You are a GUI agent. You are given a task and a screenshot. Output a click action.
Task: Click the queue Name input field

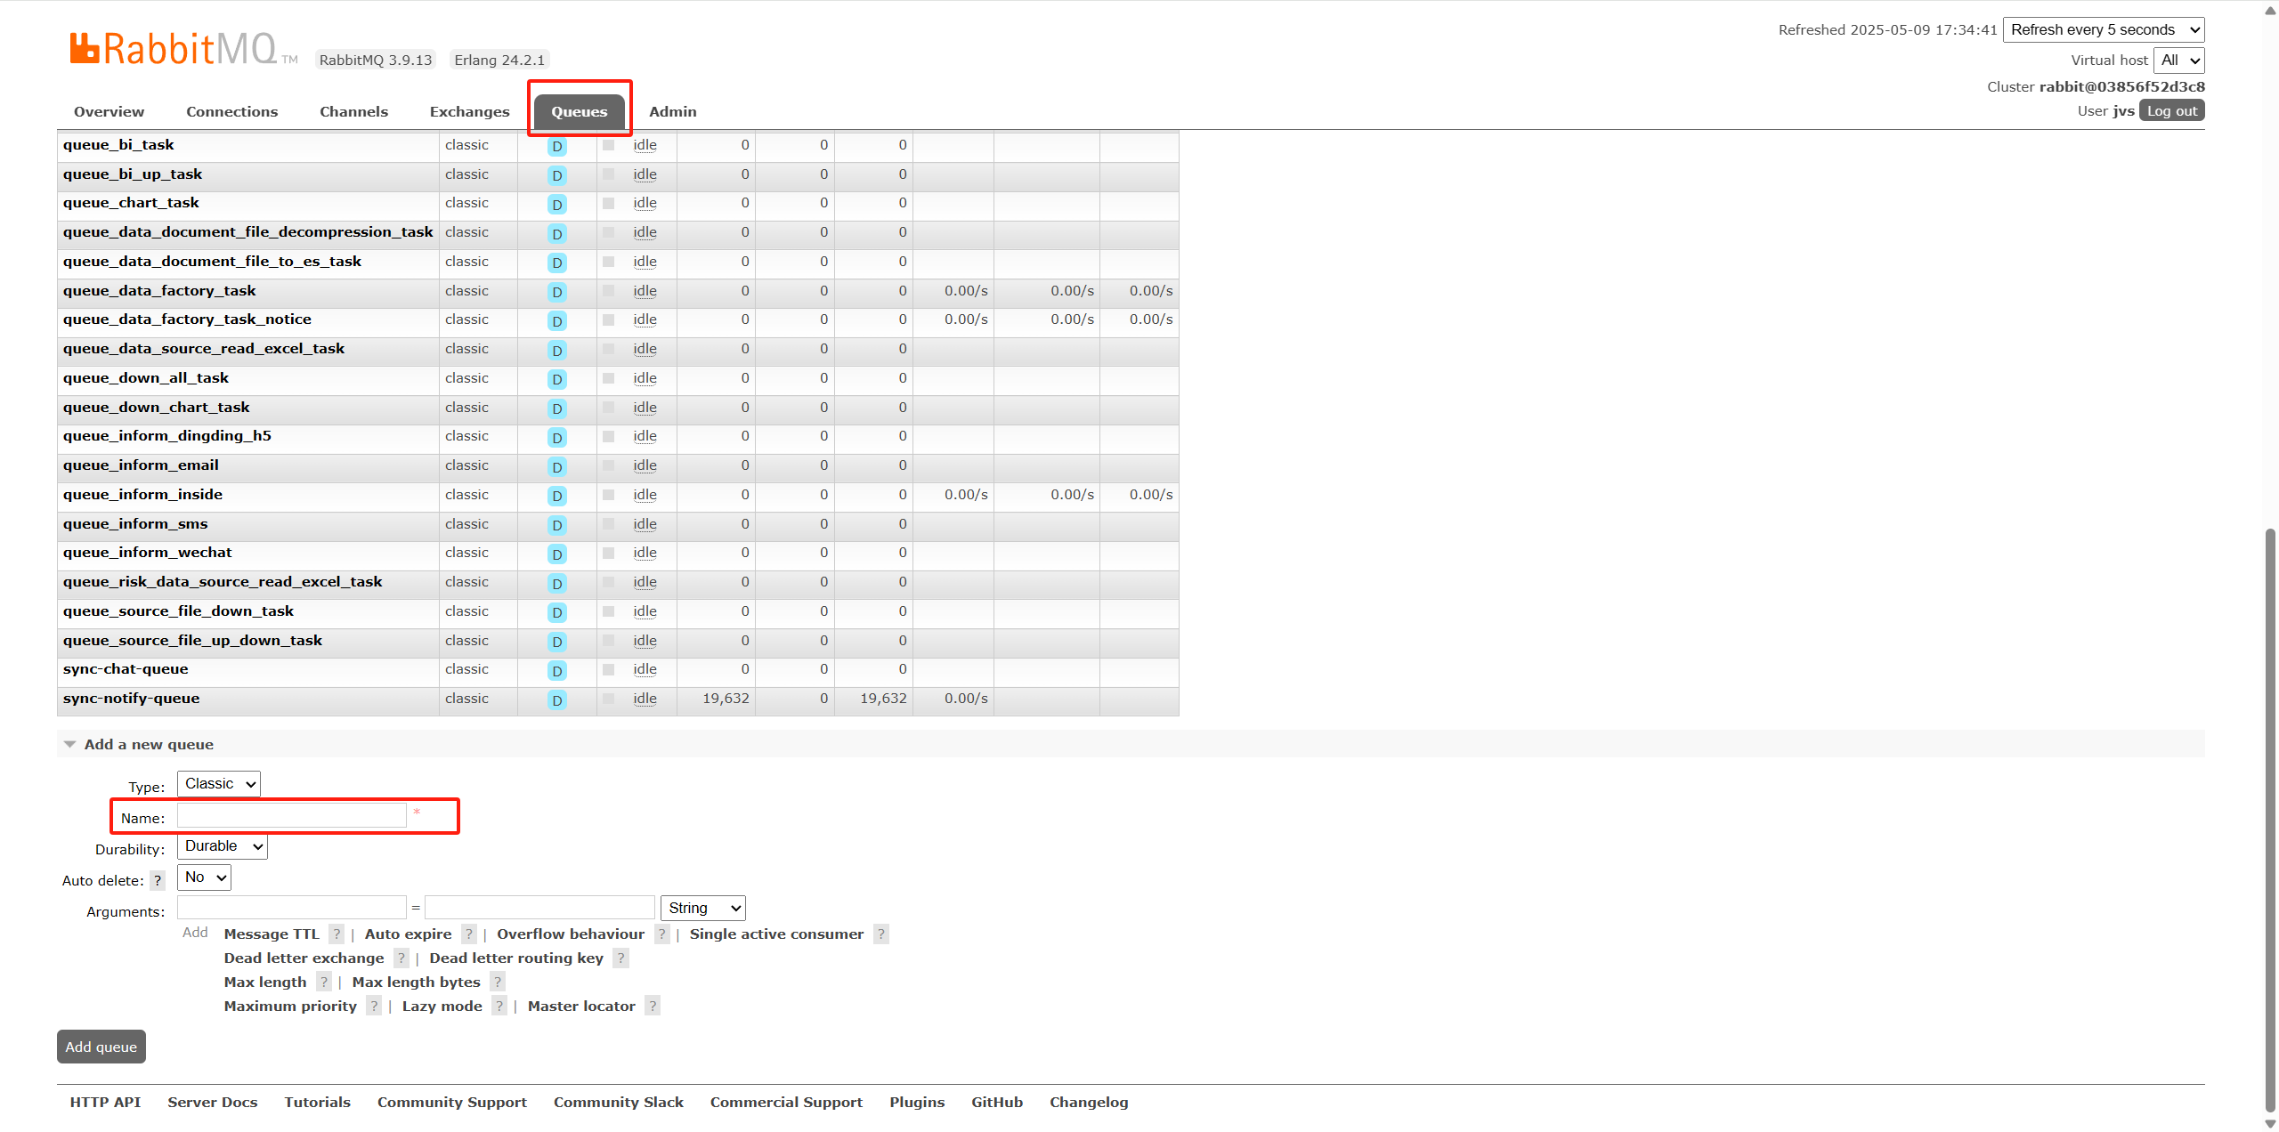tap(292, 815)
